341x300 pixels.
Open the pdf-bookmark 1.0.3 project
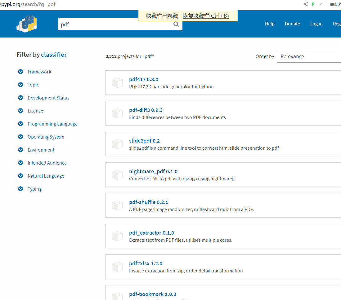click(x=153, y=294)
